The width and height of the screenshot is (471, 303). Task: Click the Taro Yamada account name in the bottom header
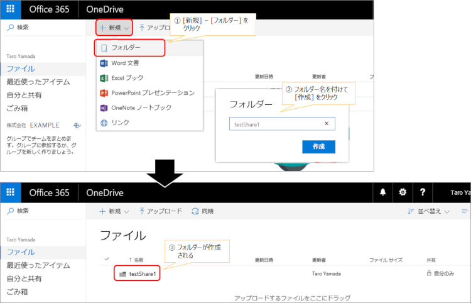click(x=460, y=193)
